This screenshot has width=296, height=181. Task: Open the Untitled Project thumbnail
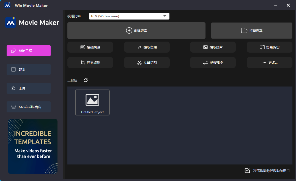point(92,102)
